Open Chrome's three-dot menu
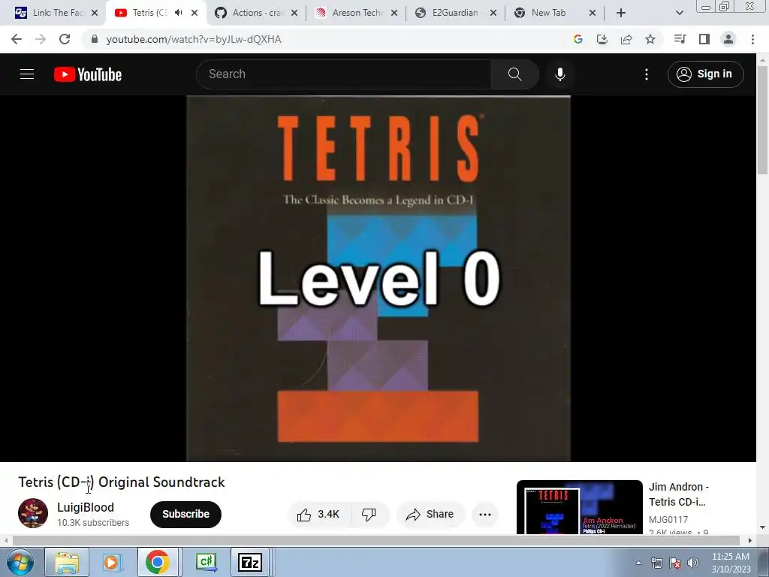This screenshot has height=577, width=769. 752,39
